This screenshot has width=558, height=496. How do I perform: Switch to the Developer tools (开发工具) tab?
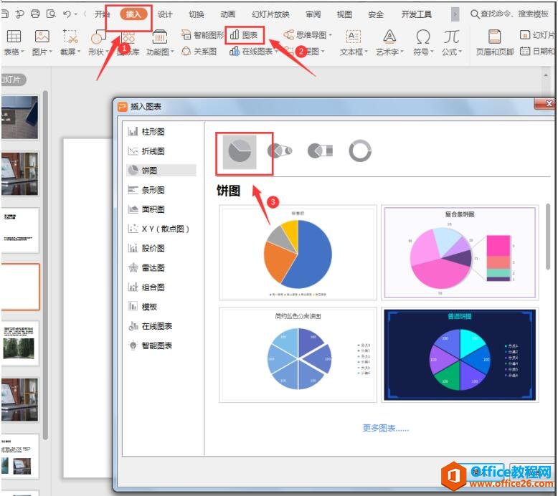point(417,14)
